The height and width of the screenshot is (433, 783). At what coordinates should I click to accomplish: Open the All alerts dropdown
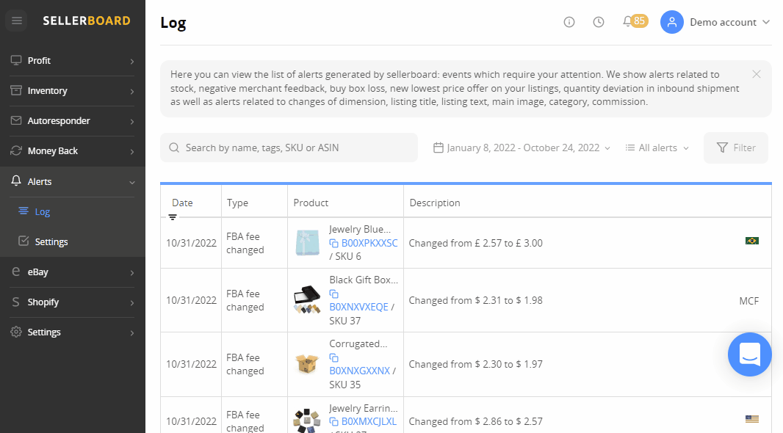[657, 148]
